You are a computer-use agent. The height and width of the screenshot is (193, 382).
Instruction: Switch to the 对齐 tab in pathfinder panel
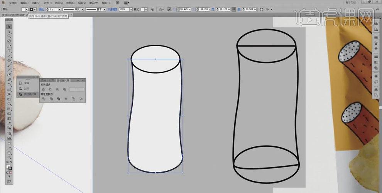point(51,80)
